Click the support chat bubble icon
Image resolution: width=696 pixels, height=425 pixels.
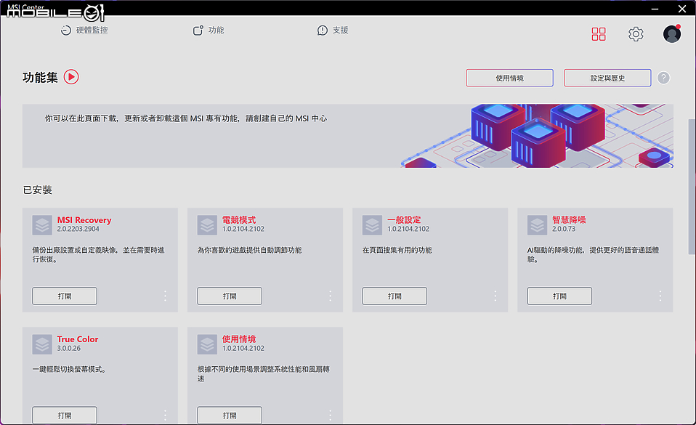[x=323, y=31]
